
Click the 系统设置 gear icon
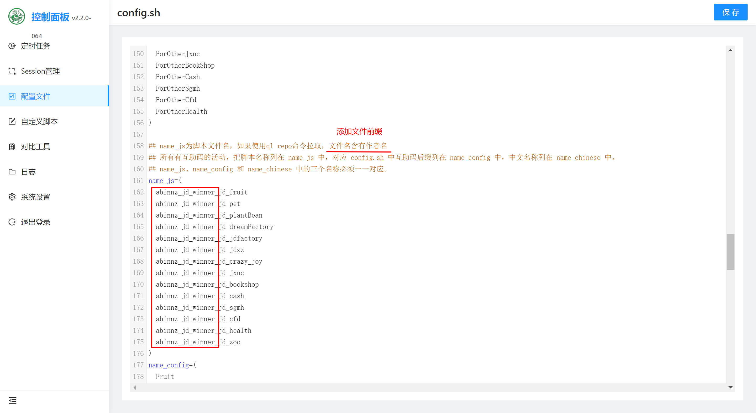[x=12, y=197]
